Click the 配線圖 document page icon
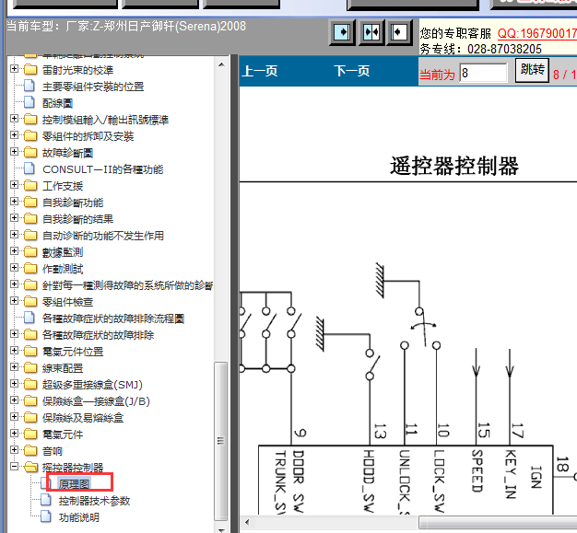The image size is (577, 533). [x=29, y=102]
